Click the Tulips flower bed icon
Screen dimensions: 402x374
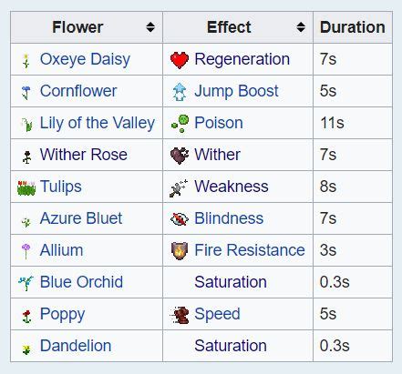tap(26, 187)
